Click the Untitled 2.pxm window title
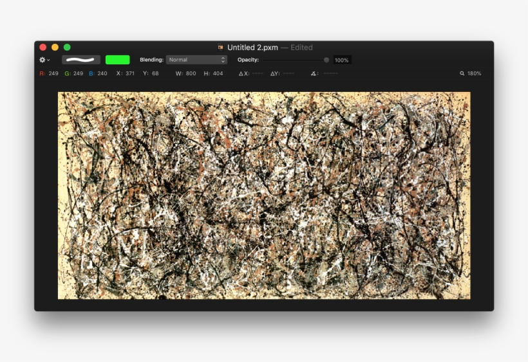 tap(252, 48)
